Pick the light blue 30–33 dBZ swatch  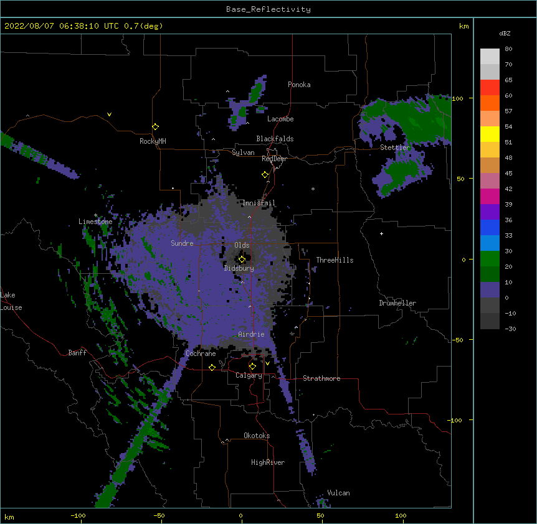[490, 243]
